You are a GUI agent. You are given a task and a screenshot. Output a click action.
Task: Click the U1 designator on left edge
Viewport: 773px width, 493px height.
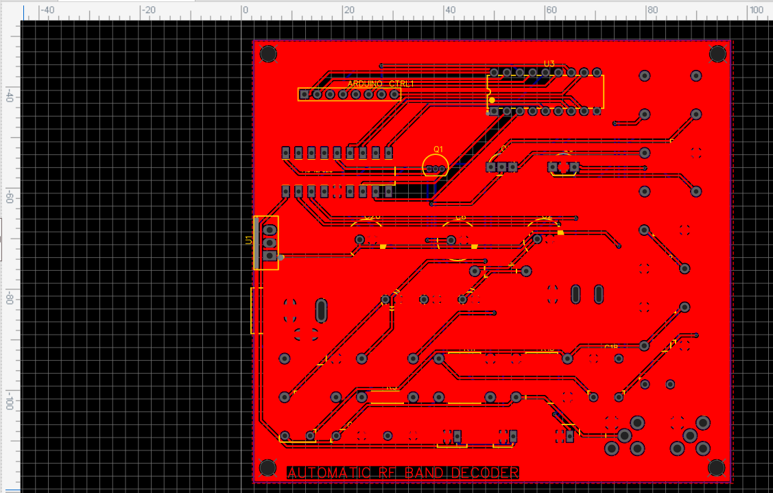pos(248,240)
